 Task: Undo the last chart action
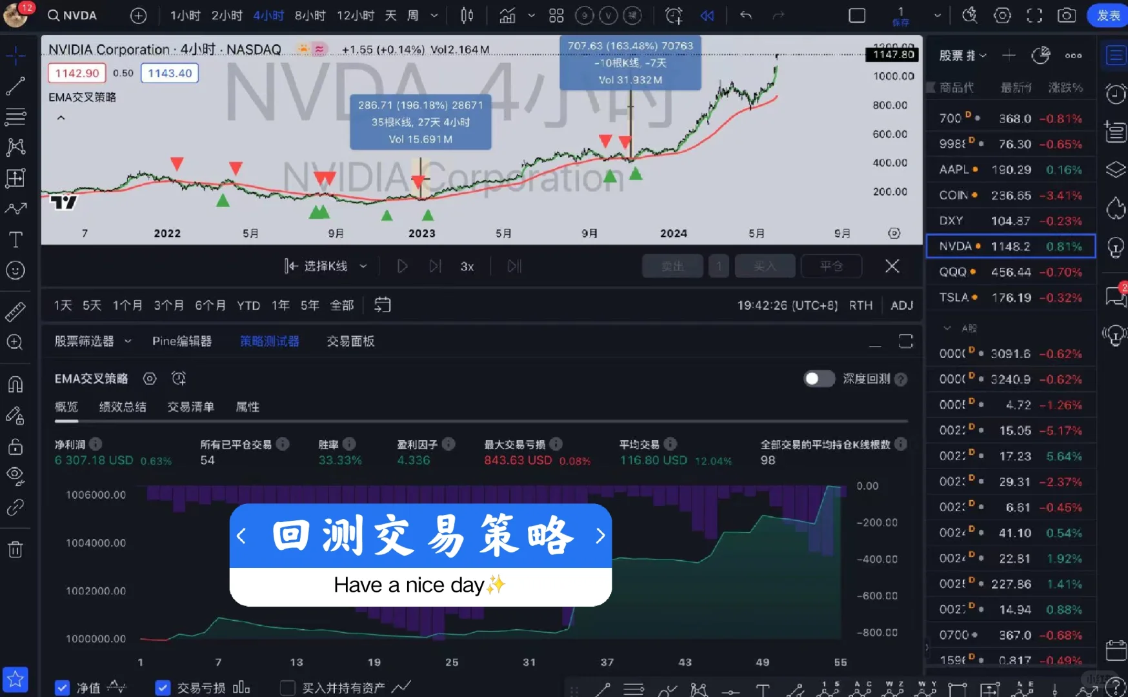tap(746, 15)
